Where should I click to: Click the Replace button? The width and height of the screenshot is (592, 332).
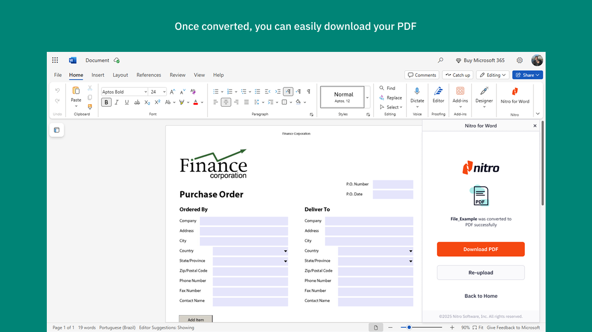point(390,98)
